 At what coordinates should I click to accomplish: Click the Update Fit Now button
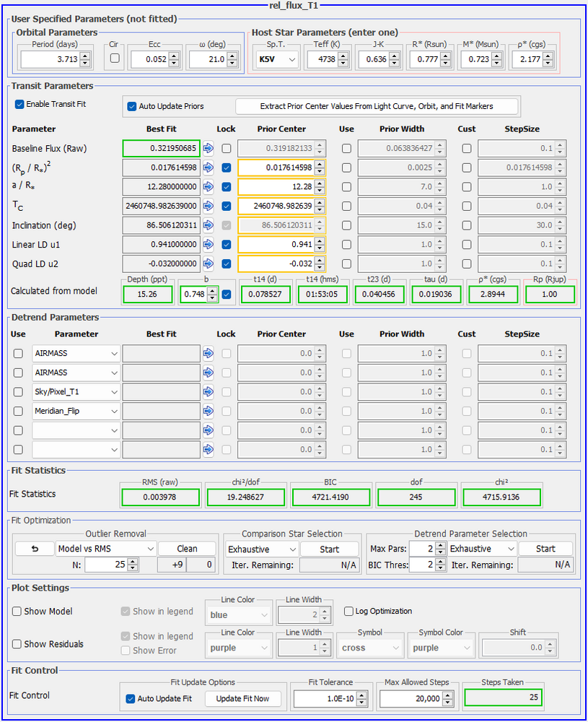(242, 697)
